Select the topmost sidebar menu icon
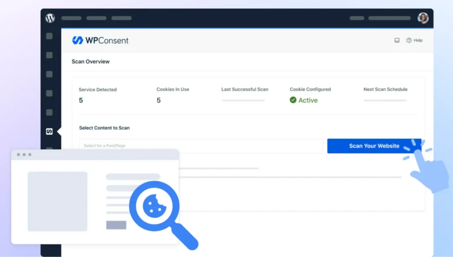 click(50, 36)
